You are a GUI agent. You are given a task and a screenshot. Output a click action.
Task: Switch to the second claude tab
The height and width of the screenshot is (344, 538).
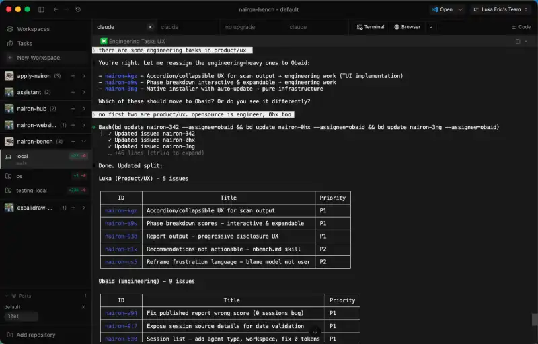[170, 27]
